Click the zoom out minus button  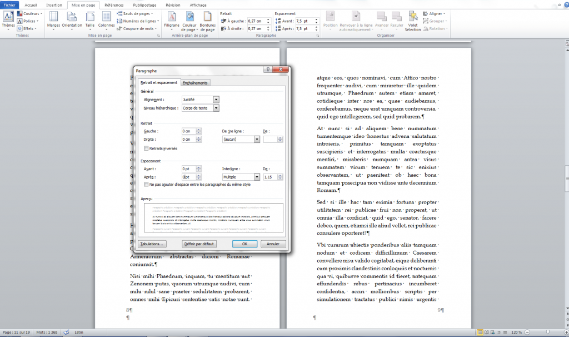tap(527, 333)
